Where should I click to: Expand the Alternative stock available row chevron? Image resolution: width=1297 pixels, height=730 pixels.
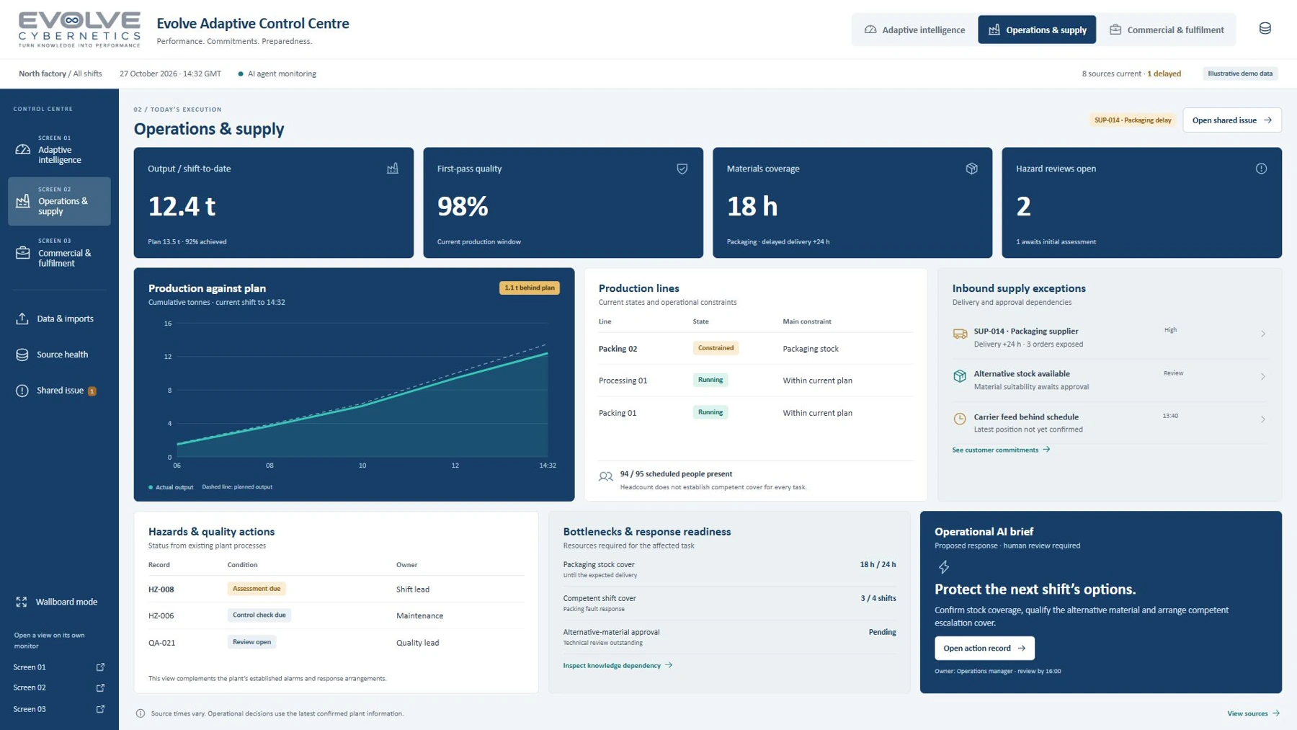[1262, 376]
